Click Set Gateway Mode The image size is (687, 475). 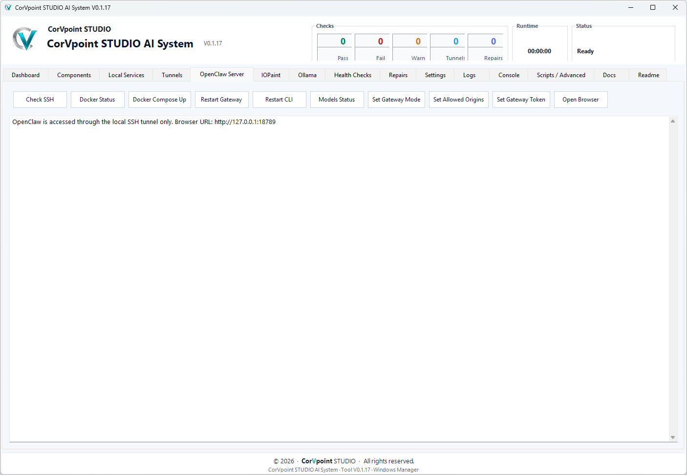[396, 100]
